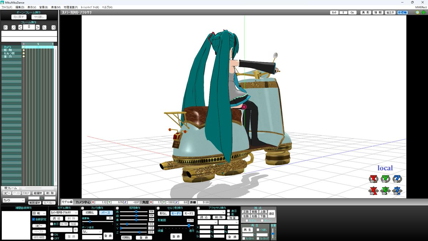The height and width of the screenshot is (241, 428).
Task: Open the accessory parent model dropdown
Action: point(208,222)
